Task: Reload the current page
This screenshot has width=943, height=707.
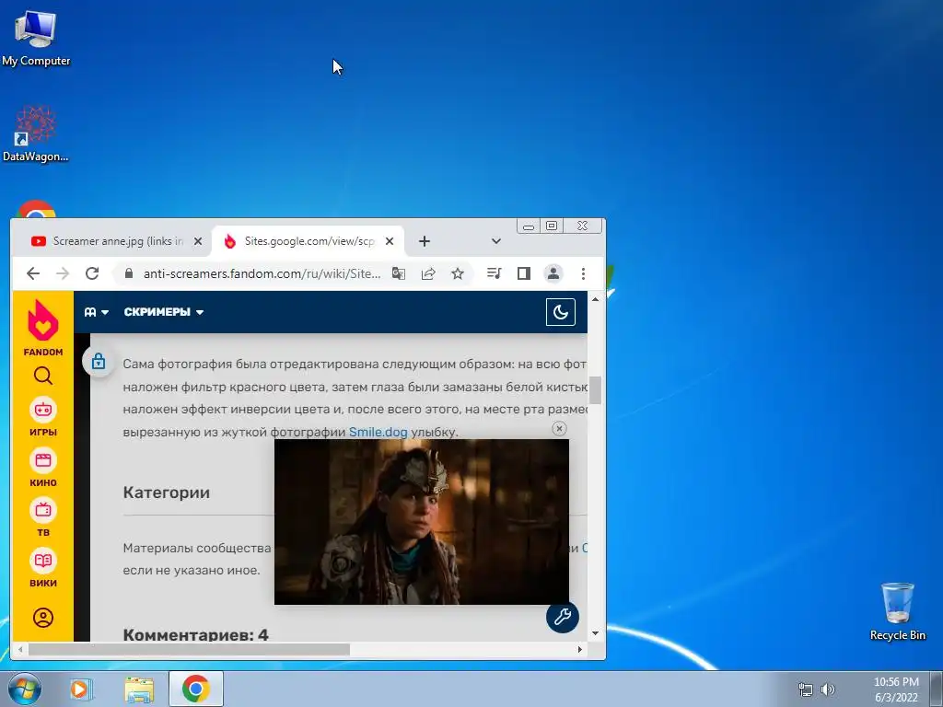Action: (x=92, y=273)
